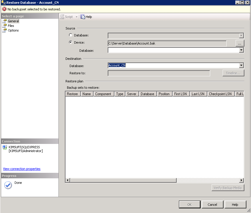Click the Verify Backup Media button
This screenshot has width=251, height=213.
click(x=228, y=188)
